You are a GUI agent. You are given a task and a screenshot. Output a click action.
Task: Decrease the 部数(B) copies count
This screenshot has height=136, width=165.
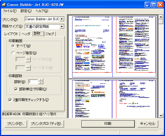click(41, 83)
